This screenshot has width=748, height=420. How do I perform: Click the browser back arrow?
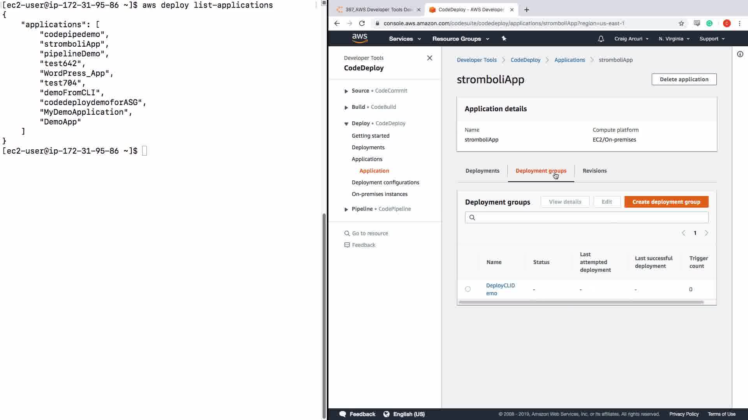(x=337, y=23)
